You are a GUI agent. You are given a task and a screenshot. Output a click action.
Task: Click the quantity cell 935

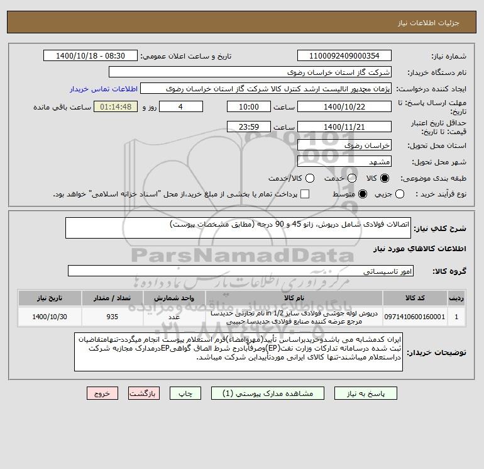tap(112, 317)
